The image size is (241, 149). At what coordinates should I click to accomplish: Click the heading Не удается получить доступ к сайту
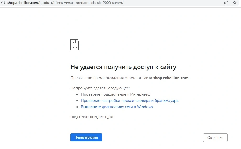tap(123, 67)
